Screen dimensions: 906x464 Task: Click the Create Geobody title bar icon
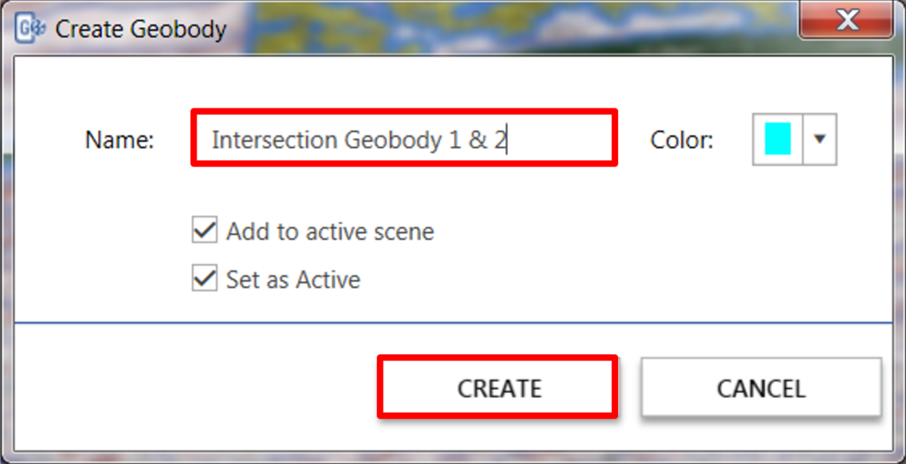tap(31, 28)
